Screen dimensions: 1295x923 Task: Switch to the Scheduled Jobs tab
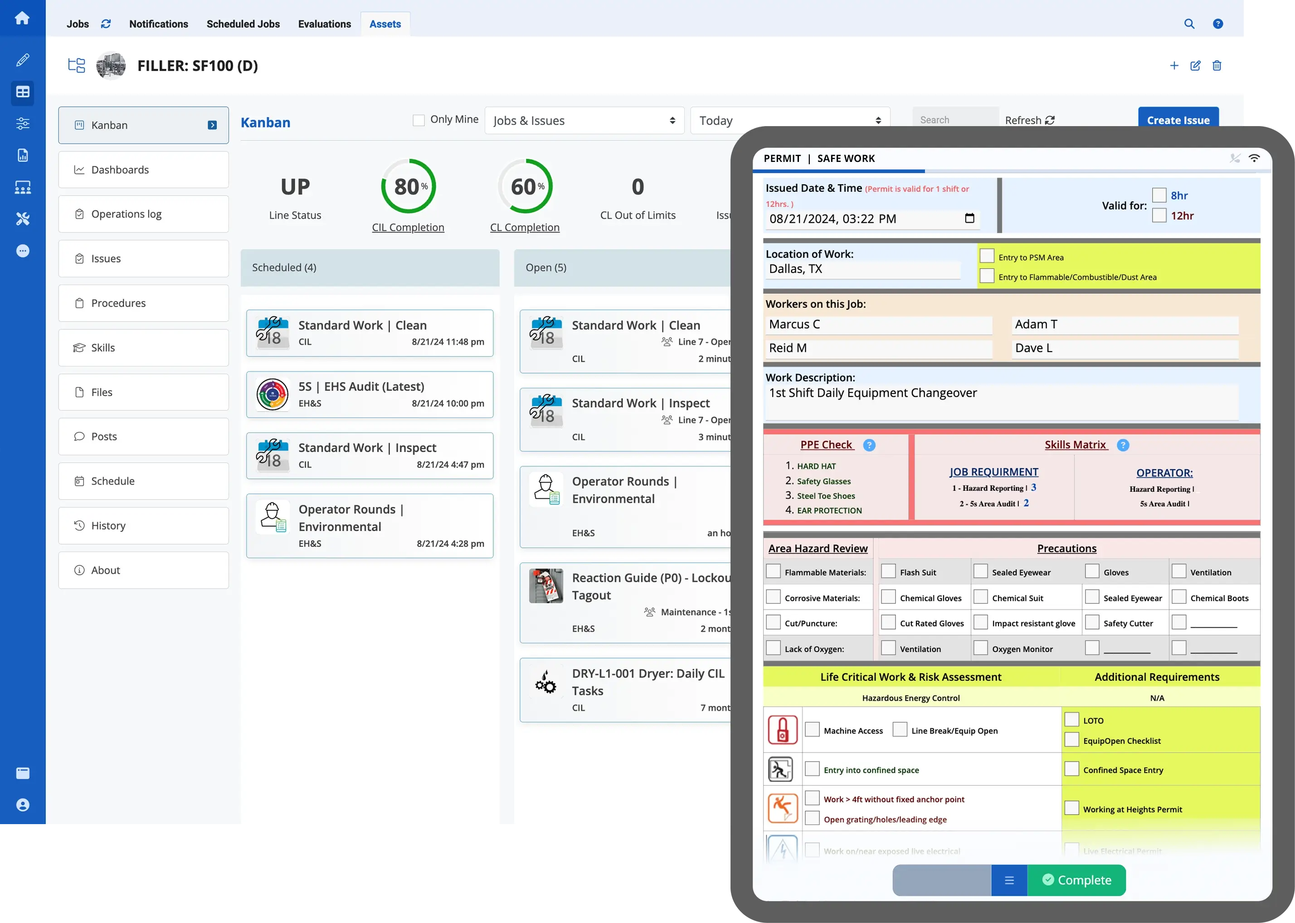[243, 24]
